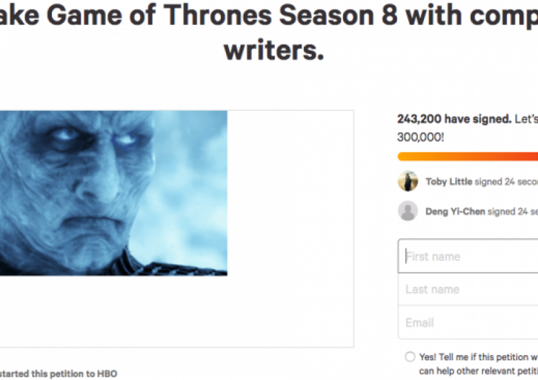Focus the First name field
The image size is (538, 380).
(x=468, y=256)
